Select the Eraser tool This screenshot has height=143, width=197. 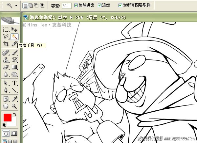6,67
